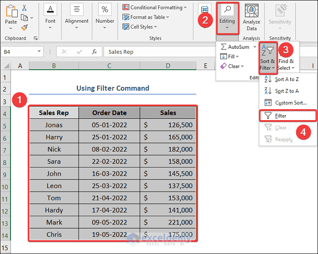Click the cell containing Hardy

[54, 210]
